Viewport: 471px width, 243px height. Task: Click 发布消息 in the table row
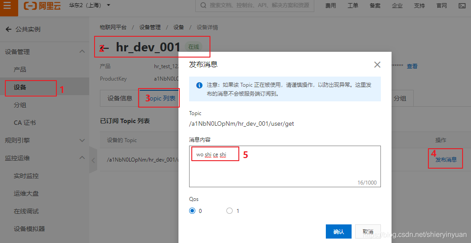[446, 159]
